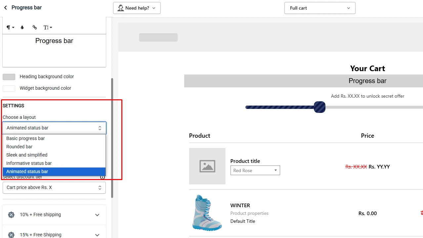423x238 pixels.
Task: Open the font size tool
Action: (x=48, y=27)
